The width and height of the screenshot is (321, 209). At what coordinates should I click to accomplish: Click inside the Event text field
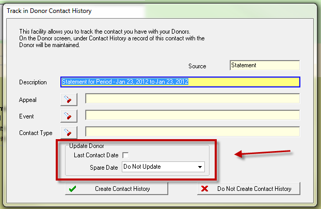[192, 115]
